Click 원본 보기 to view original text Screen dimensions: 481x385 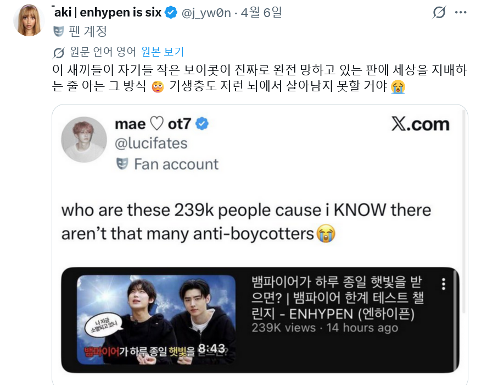[163, 52]
